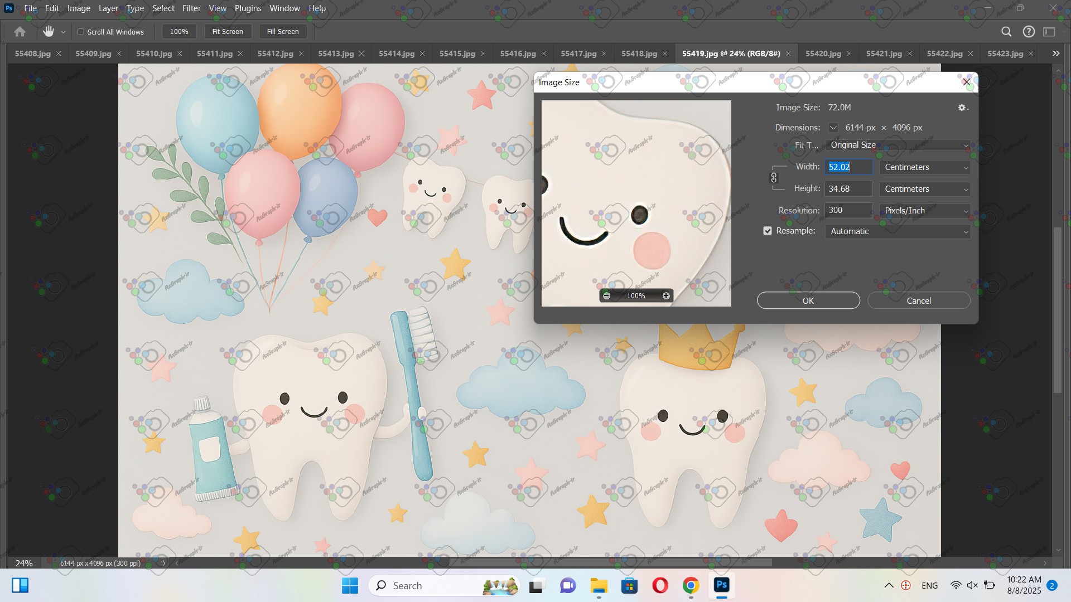
Task: Expand the Dimensions unit chevron
Action: 833,128
